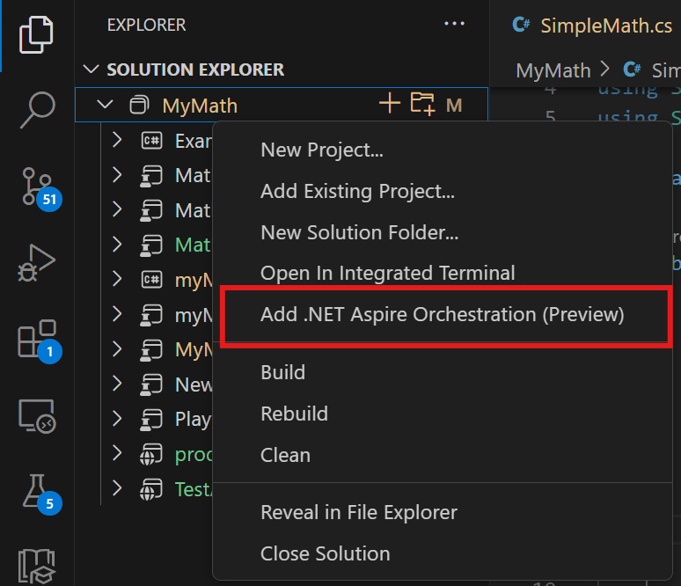Expand the Test project node
Image resolution: width=681 pixels, height=586 pixels.
click(117, 487)
